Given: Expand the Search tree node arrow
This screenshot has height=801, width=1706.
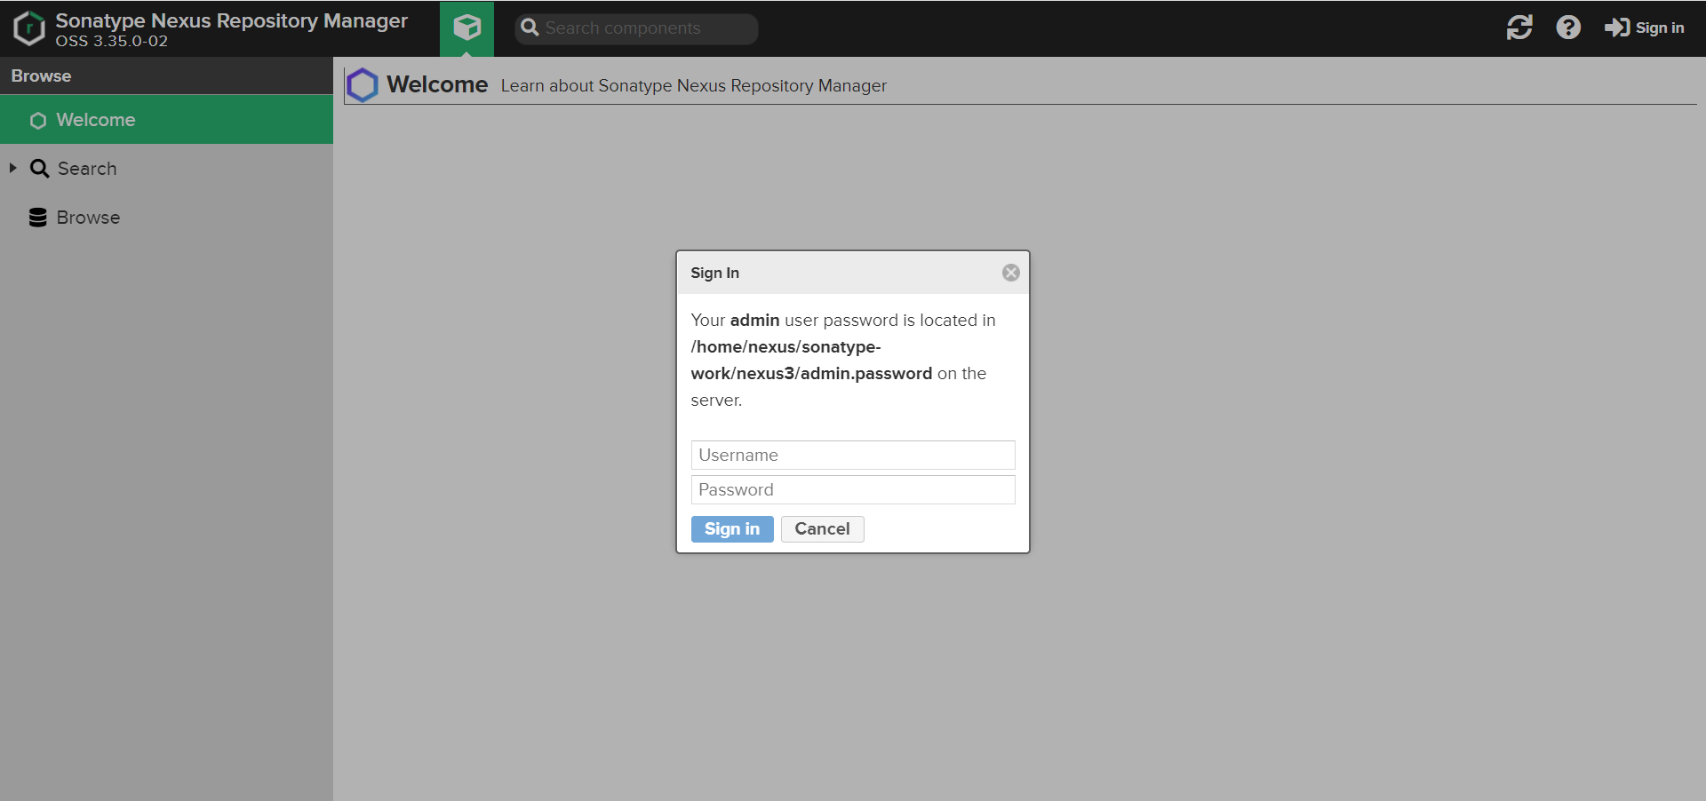Looking at the screenshot, I should point(12,168).
